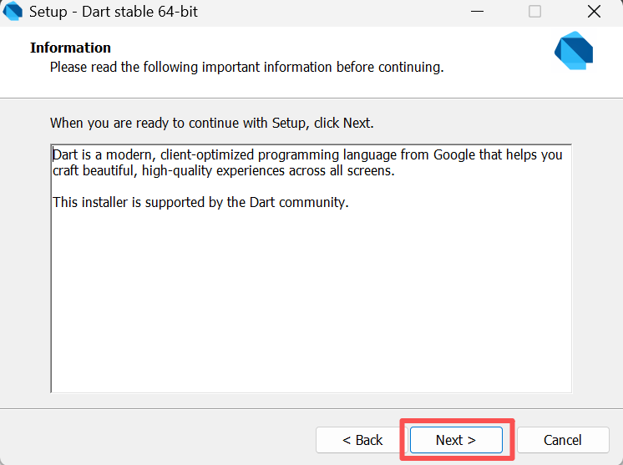Click 'Please read the following important information' text
The image size is (623, 465).
tap(246, 67)
